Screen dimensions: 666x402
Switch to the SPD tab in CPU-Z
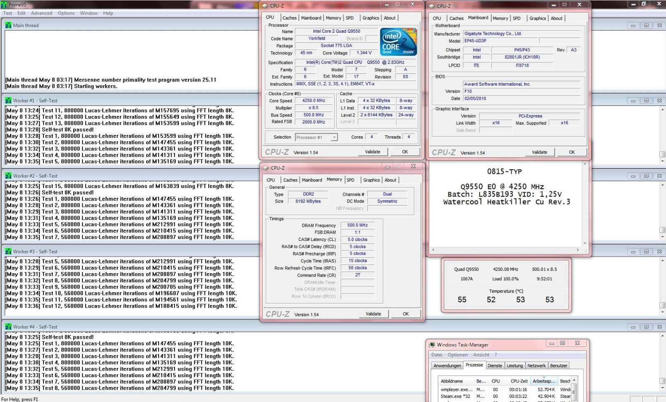350,18
